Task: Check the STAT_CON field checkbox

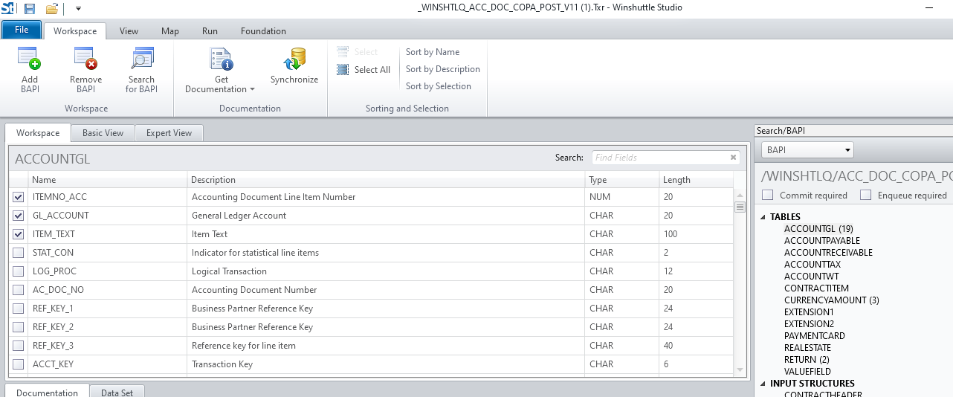Action: click(x=19, y=253)
